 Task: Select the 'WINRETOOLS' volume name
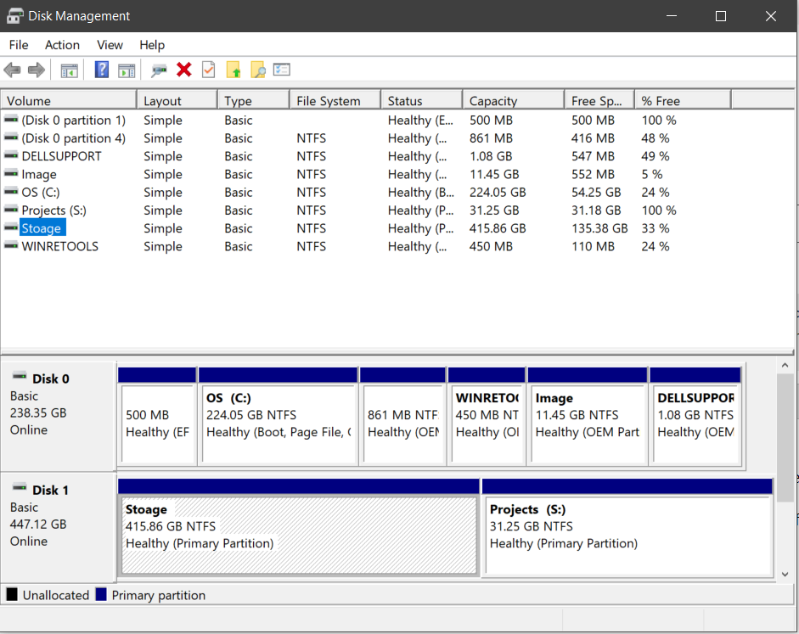click(60, 246)
